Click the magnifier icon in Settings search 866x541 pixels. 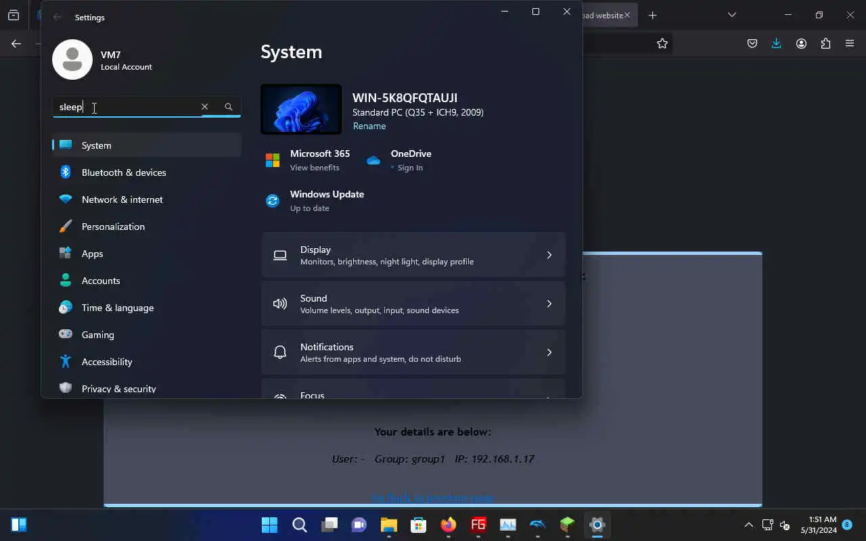click(x=229, y=107)
